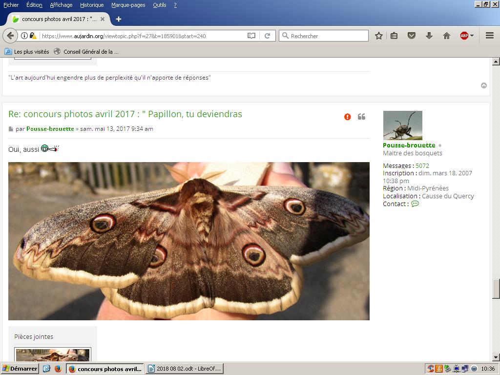The width and height of the screenshot is (500, 375).
Task: Open the Pocket icon in the toolbar
Action: click(412, 36)
